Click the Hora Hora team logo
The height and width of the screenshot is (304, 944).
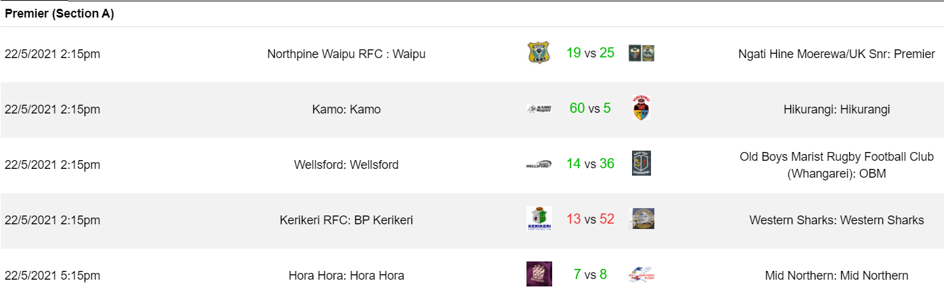tap(539, 274)
